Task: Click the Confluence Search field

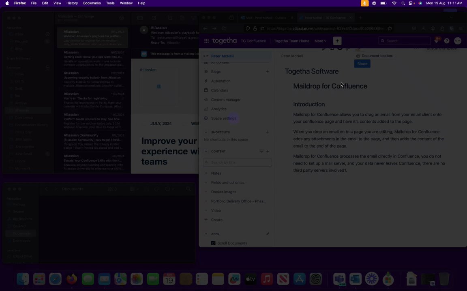Action: [x=405, y=41]
